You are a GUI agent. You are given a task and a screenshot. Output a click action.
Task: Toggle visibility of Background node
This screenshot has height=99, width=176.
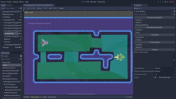pos(21,14)
